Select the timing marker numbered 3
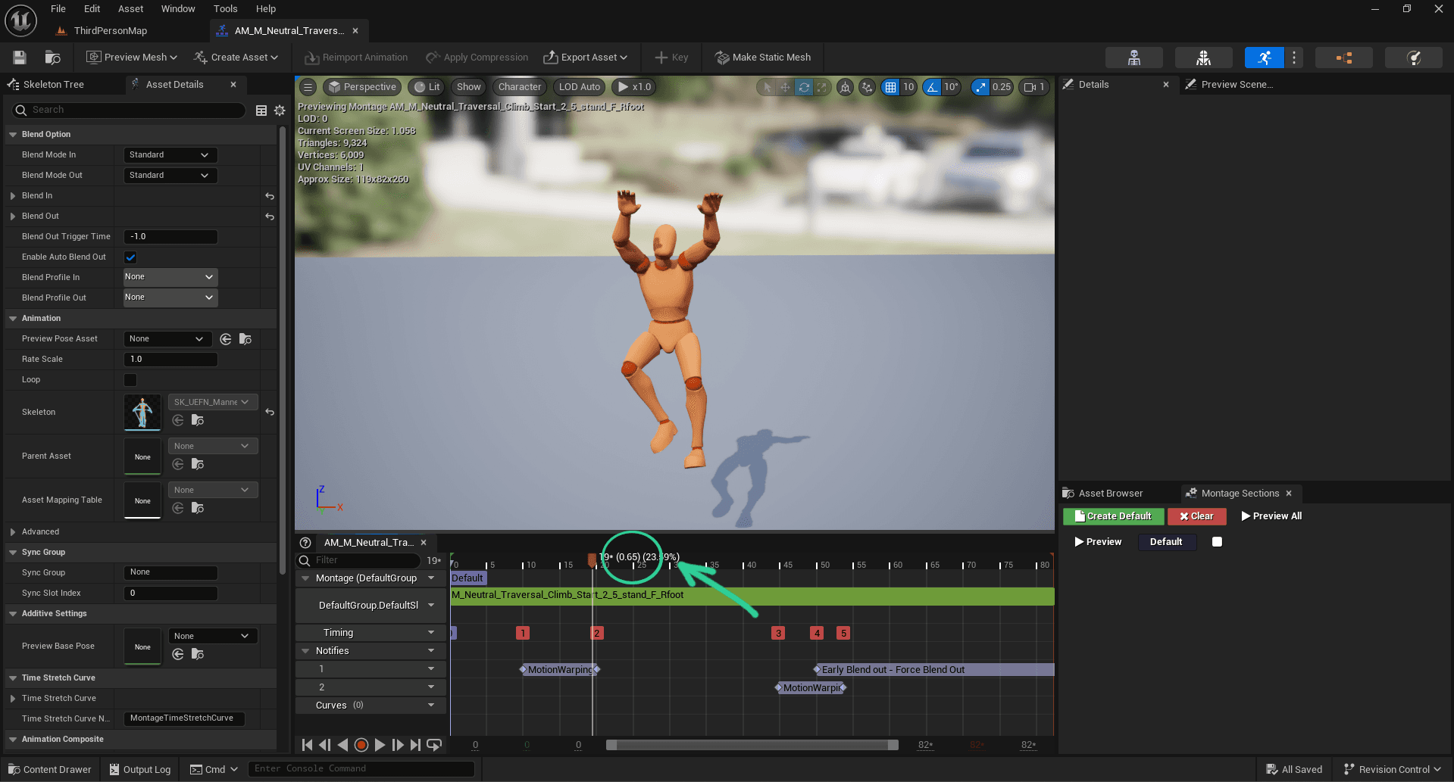Screen dimensions: 1454x782 778,634
